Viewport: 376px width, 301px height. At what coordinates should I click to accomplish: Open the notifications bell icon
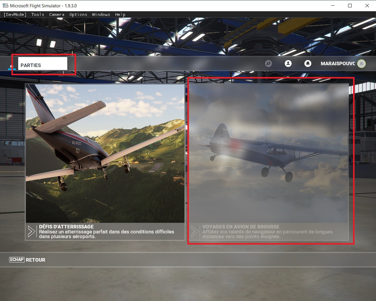[x=308, y=63]
